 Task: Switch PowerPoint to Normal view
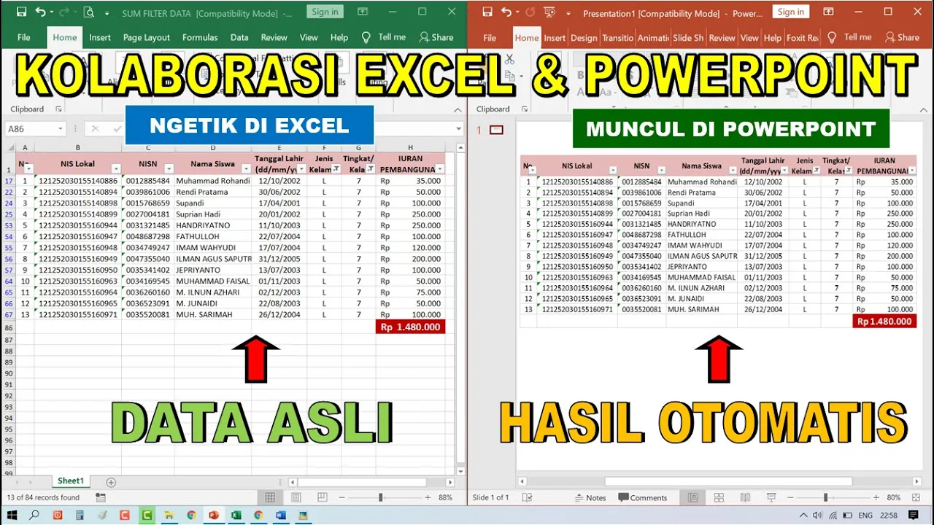pos(692,497)
